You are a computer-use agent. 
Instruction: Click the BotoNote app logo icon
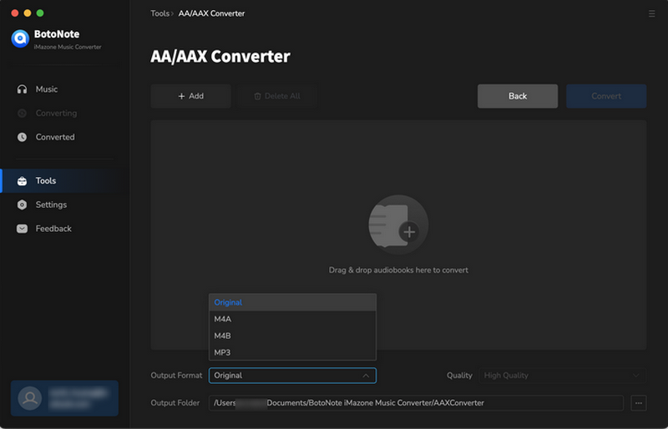pyautogui.click(x=20, y=38)
